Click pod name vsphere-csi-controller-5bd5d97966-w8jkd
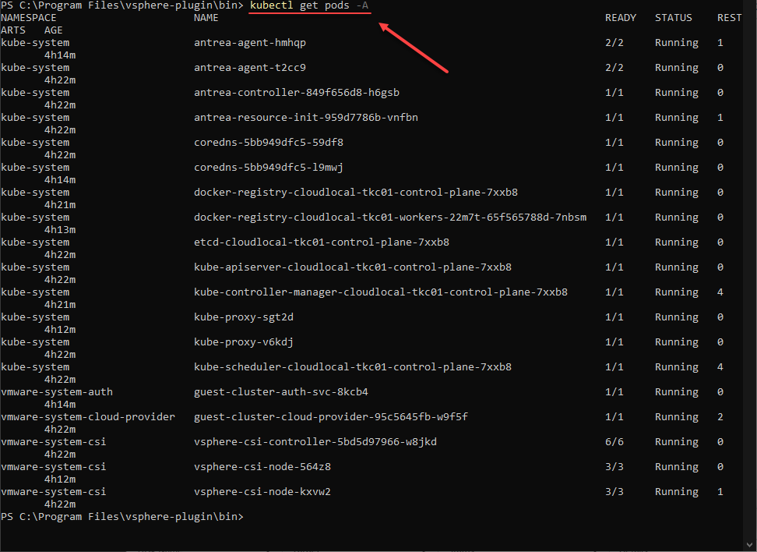Viewport: 757px width, 552px height. coord(315,442)
